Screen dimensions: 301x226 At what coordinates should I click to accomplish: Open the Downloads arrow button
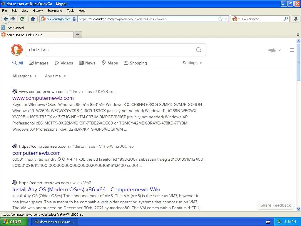tap(296, 19)
